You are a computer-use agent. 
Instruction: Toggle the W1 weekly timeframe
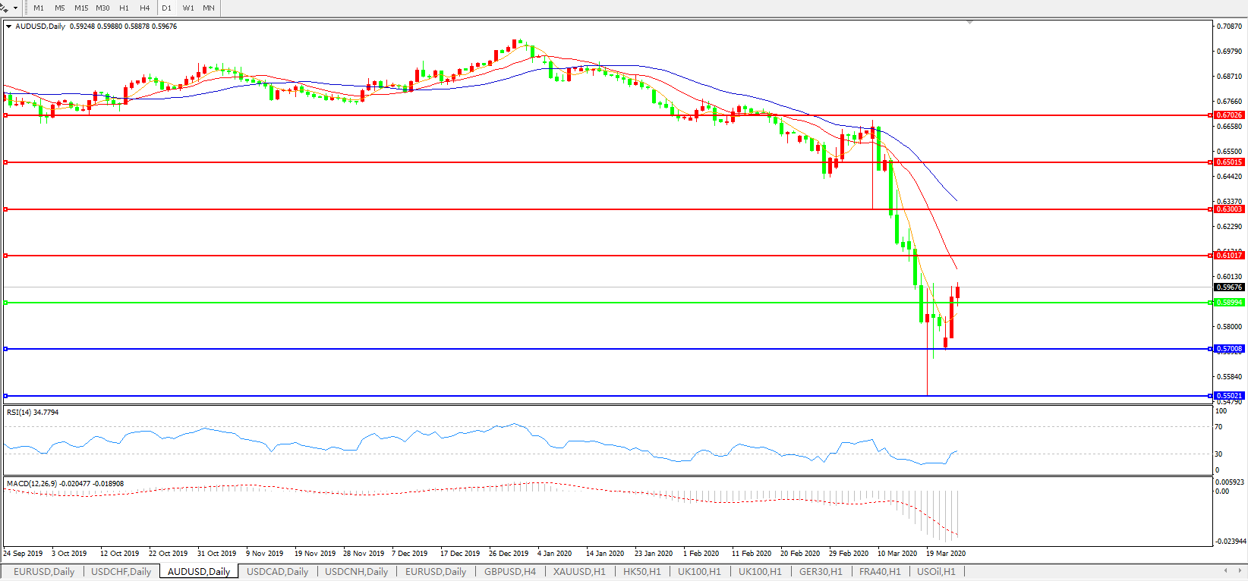pos(188,8)
